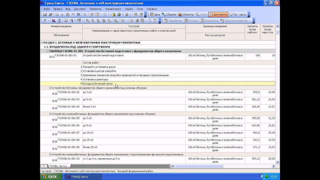Viewport: 320px width, 180px height.
Task: Collapse РАЗДЕЛ 1 section node
Action: point(42,43)
